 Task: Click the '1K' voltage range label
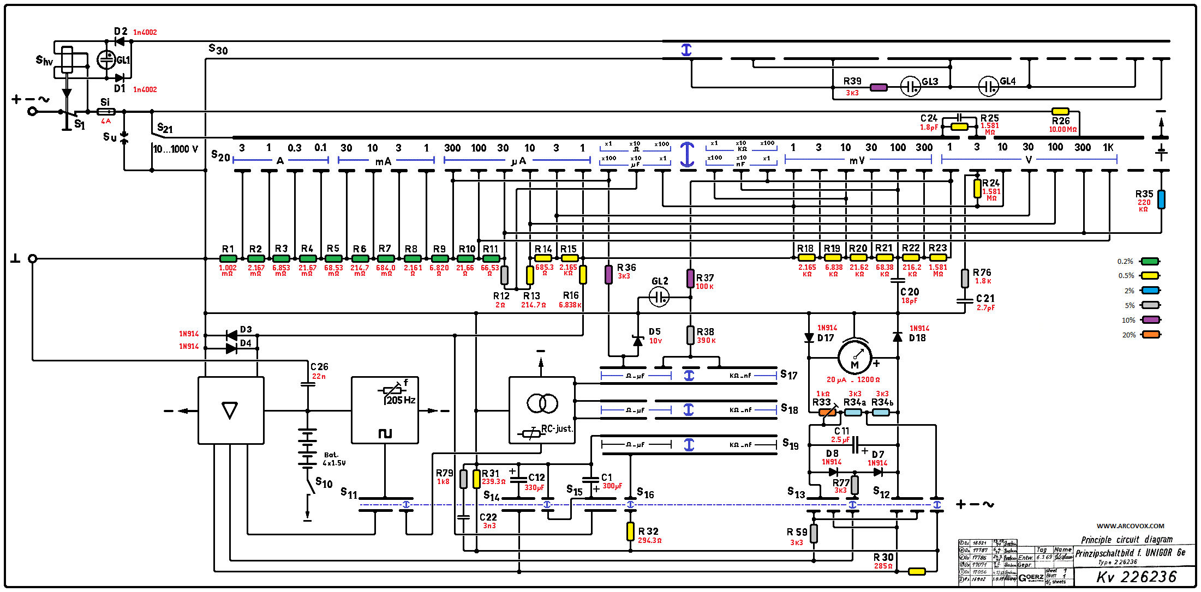pos(1108,147)
